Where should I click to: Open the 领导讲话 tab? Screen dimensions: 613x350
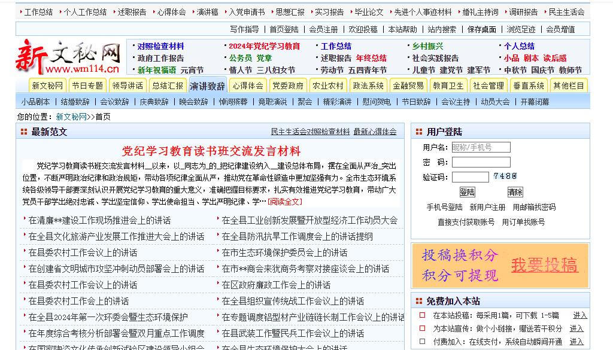(128, 86)
